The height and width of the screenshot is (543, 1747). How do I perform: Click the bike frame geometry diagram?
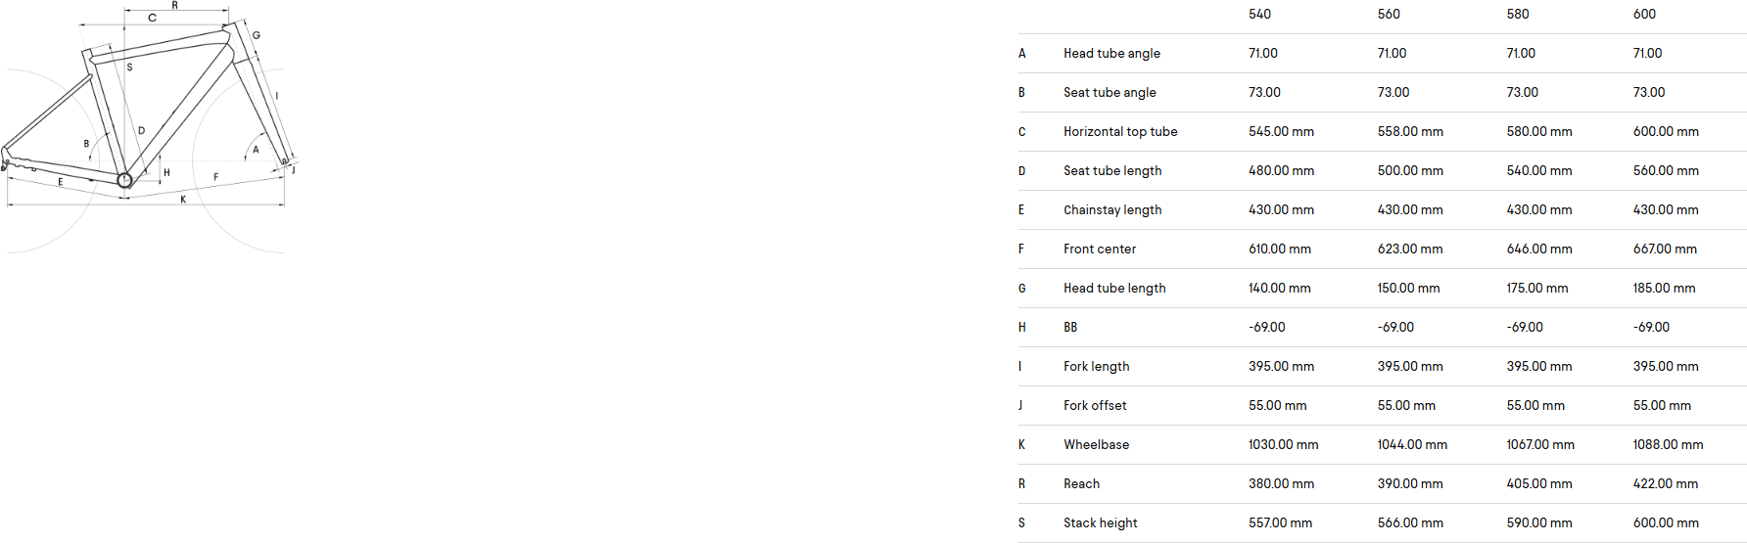tap(149, 127)
